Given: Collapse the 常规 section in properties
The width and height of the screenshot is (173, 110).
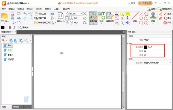Looking at the screenshot, I should tap(128, 36).
